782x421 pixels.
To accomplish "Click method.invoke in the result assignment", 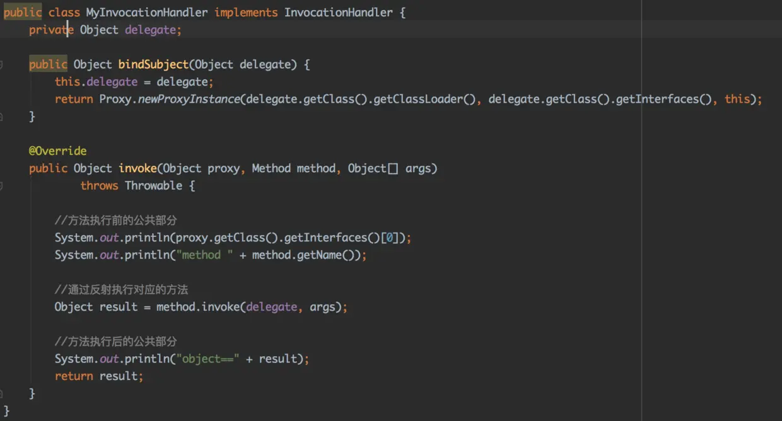I will coord(198,307).
